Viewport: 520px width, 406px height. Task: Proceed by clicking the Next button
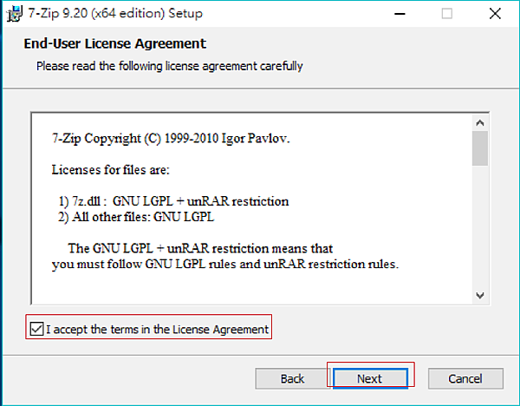pos(370,378)
